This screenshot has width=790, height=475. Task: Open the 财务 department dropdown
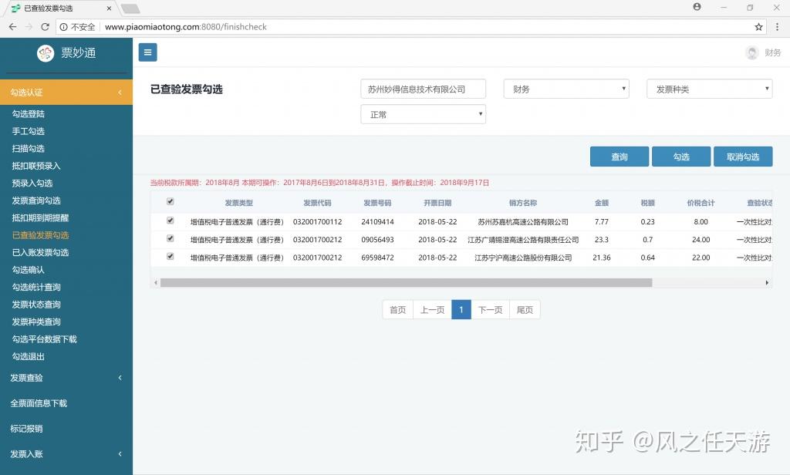(566, 89)
